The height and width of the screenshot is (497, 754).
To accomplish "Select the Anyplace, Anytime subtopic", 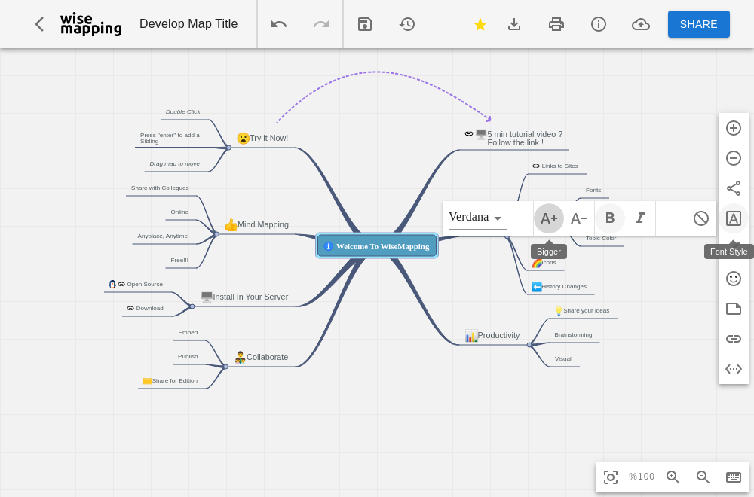I will pyautogui.click(x=163, y=236).
